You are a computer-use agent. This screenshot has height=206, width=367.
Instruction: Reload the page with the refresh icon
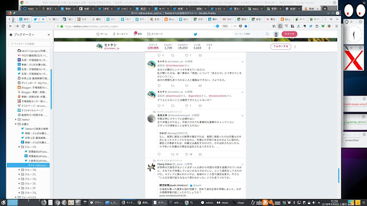click(x=23, y=26)
